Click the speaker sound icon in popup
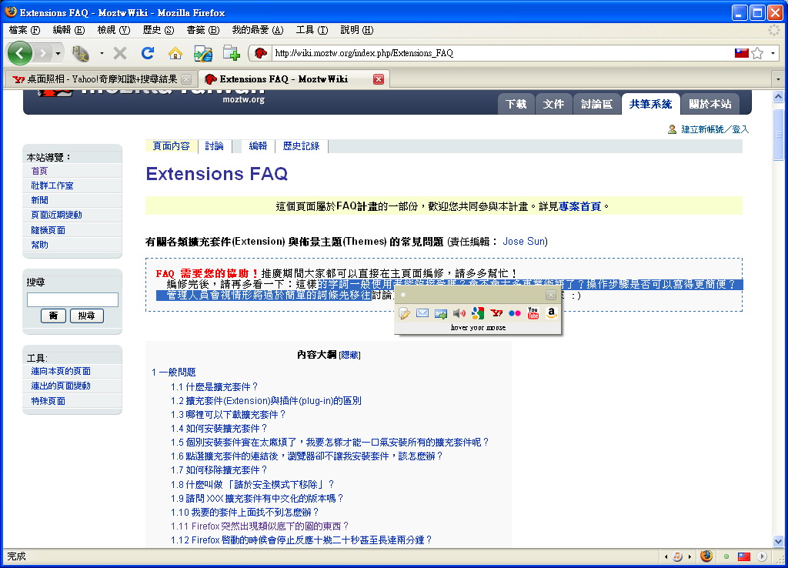The width and height of the screenshot is (788, 568). tap(459, 313)
